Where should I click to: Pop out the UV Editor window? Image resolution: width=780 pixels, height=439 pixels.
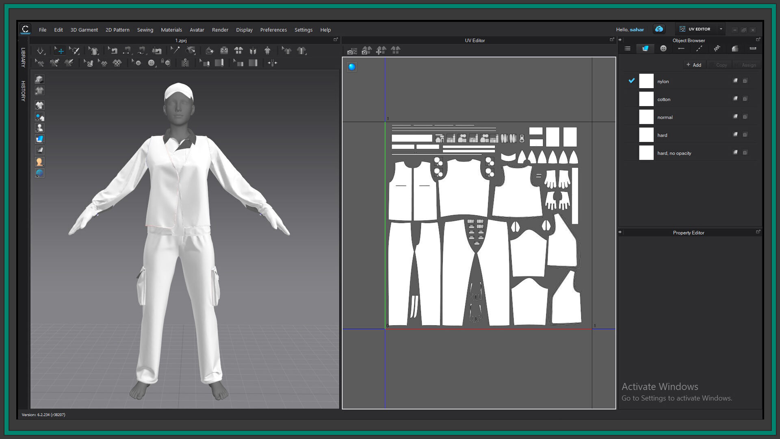[612, 39]
